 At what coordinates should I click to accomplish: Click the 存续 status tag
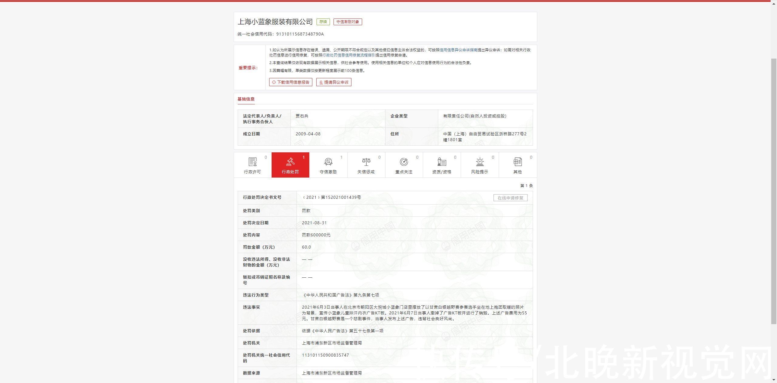323,22
